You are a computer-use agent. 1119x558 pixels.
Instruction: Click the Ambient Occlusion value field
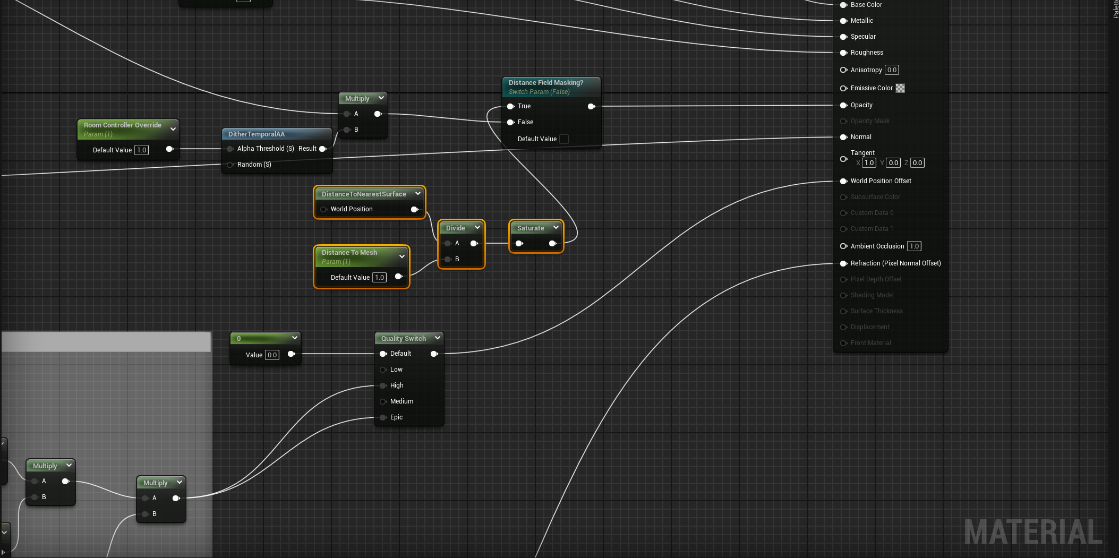click(914, 246)
